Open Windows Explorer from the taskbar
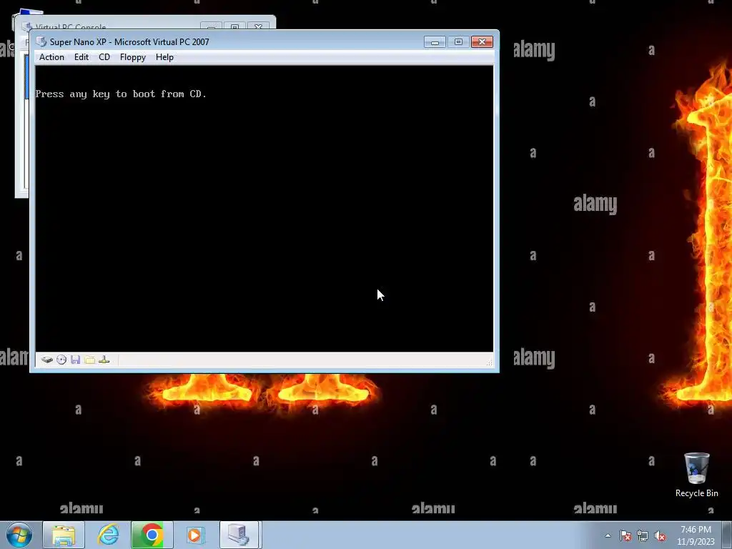Viewport: 732px width, 549px height. 64,535
